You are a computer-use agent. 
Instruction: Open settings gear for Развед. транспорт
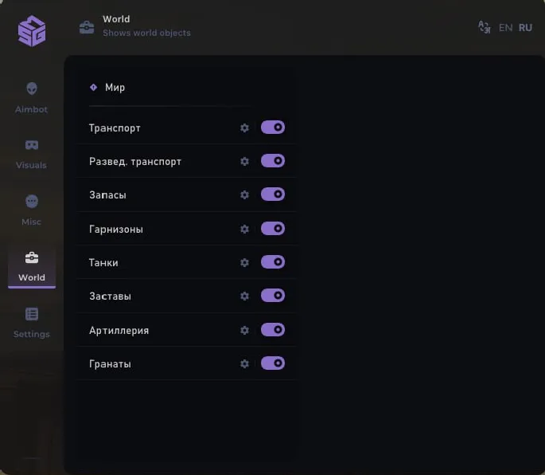click(245, 161)
